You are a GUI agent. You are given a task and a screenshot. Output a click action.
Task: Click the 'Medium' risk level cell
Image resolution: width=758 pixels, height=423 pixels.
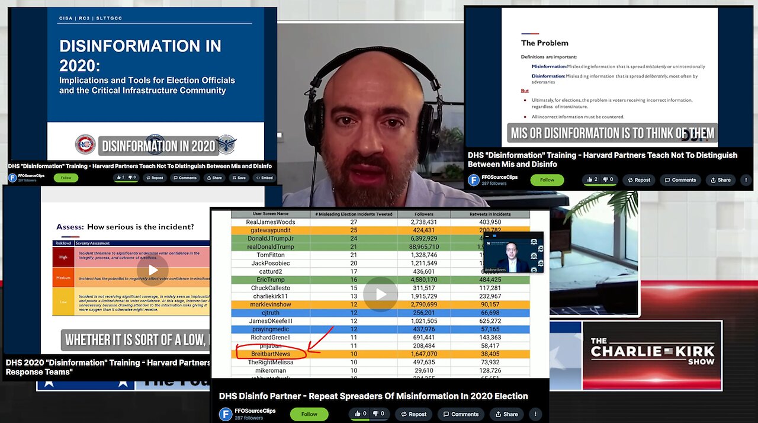point(63,277)
